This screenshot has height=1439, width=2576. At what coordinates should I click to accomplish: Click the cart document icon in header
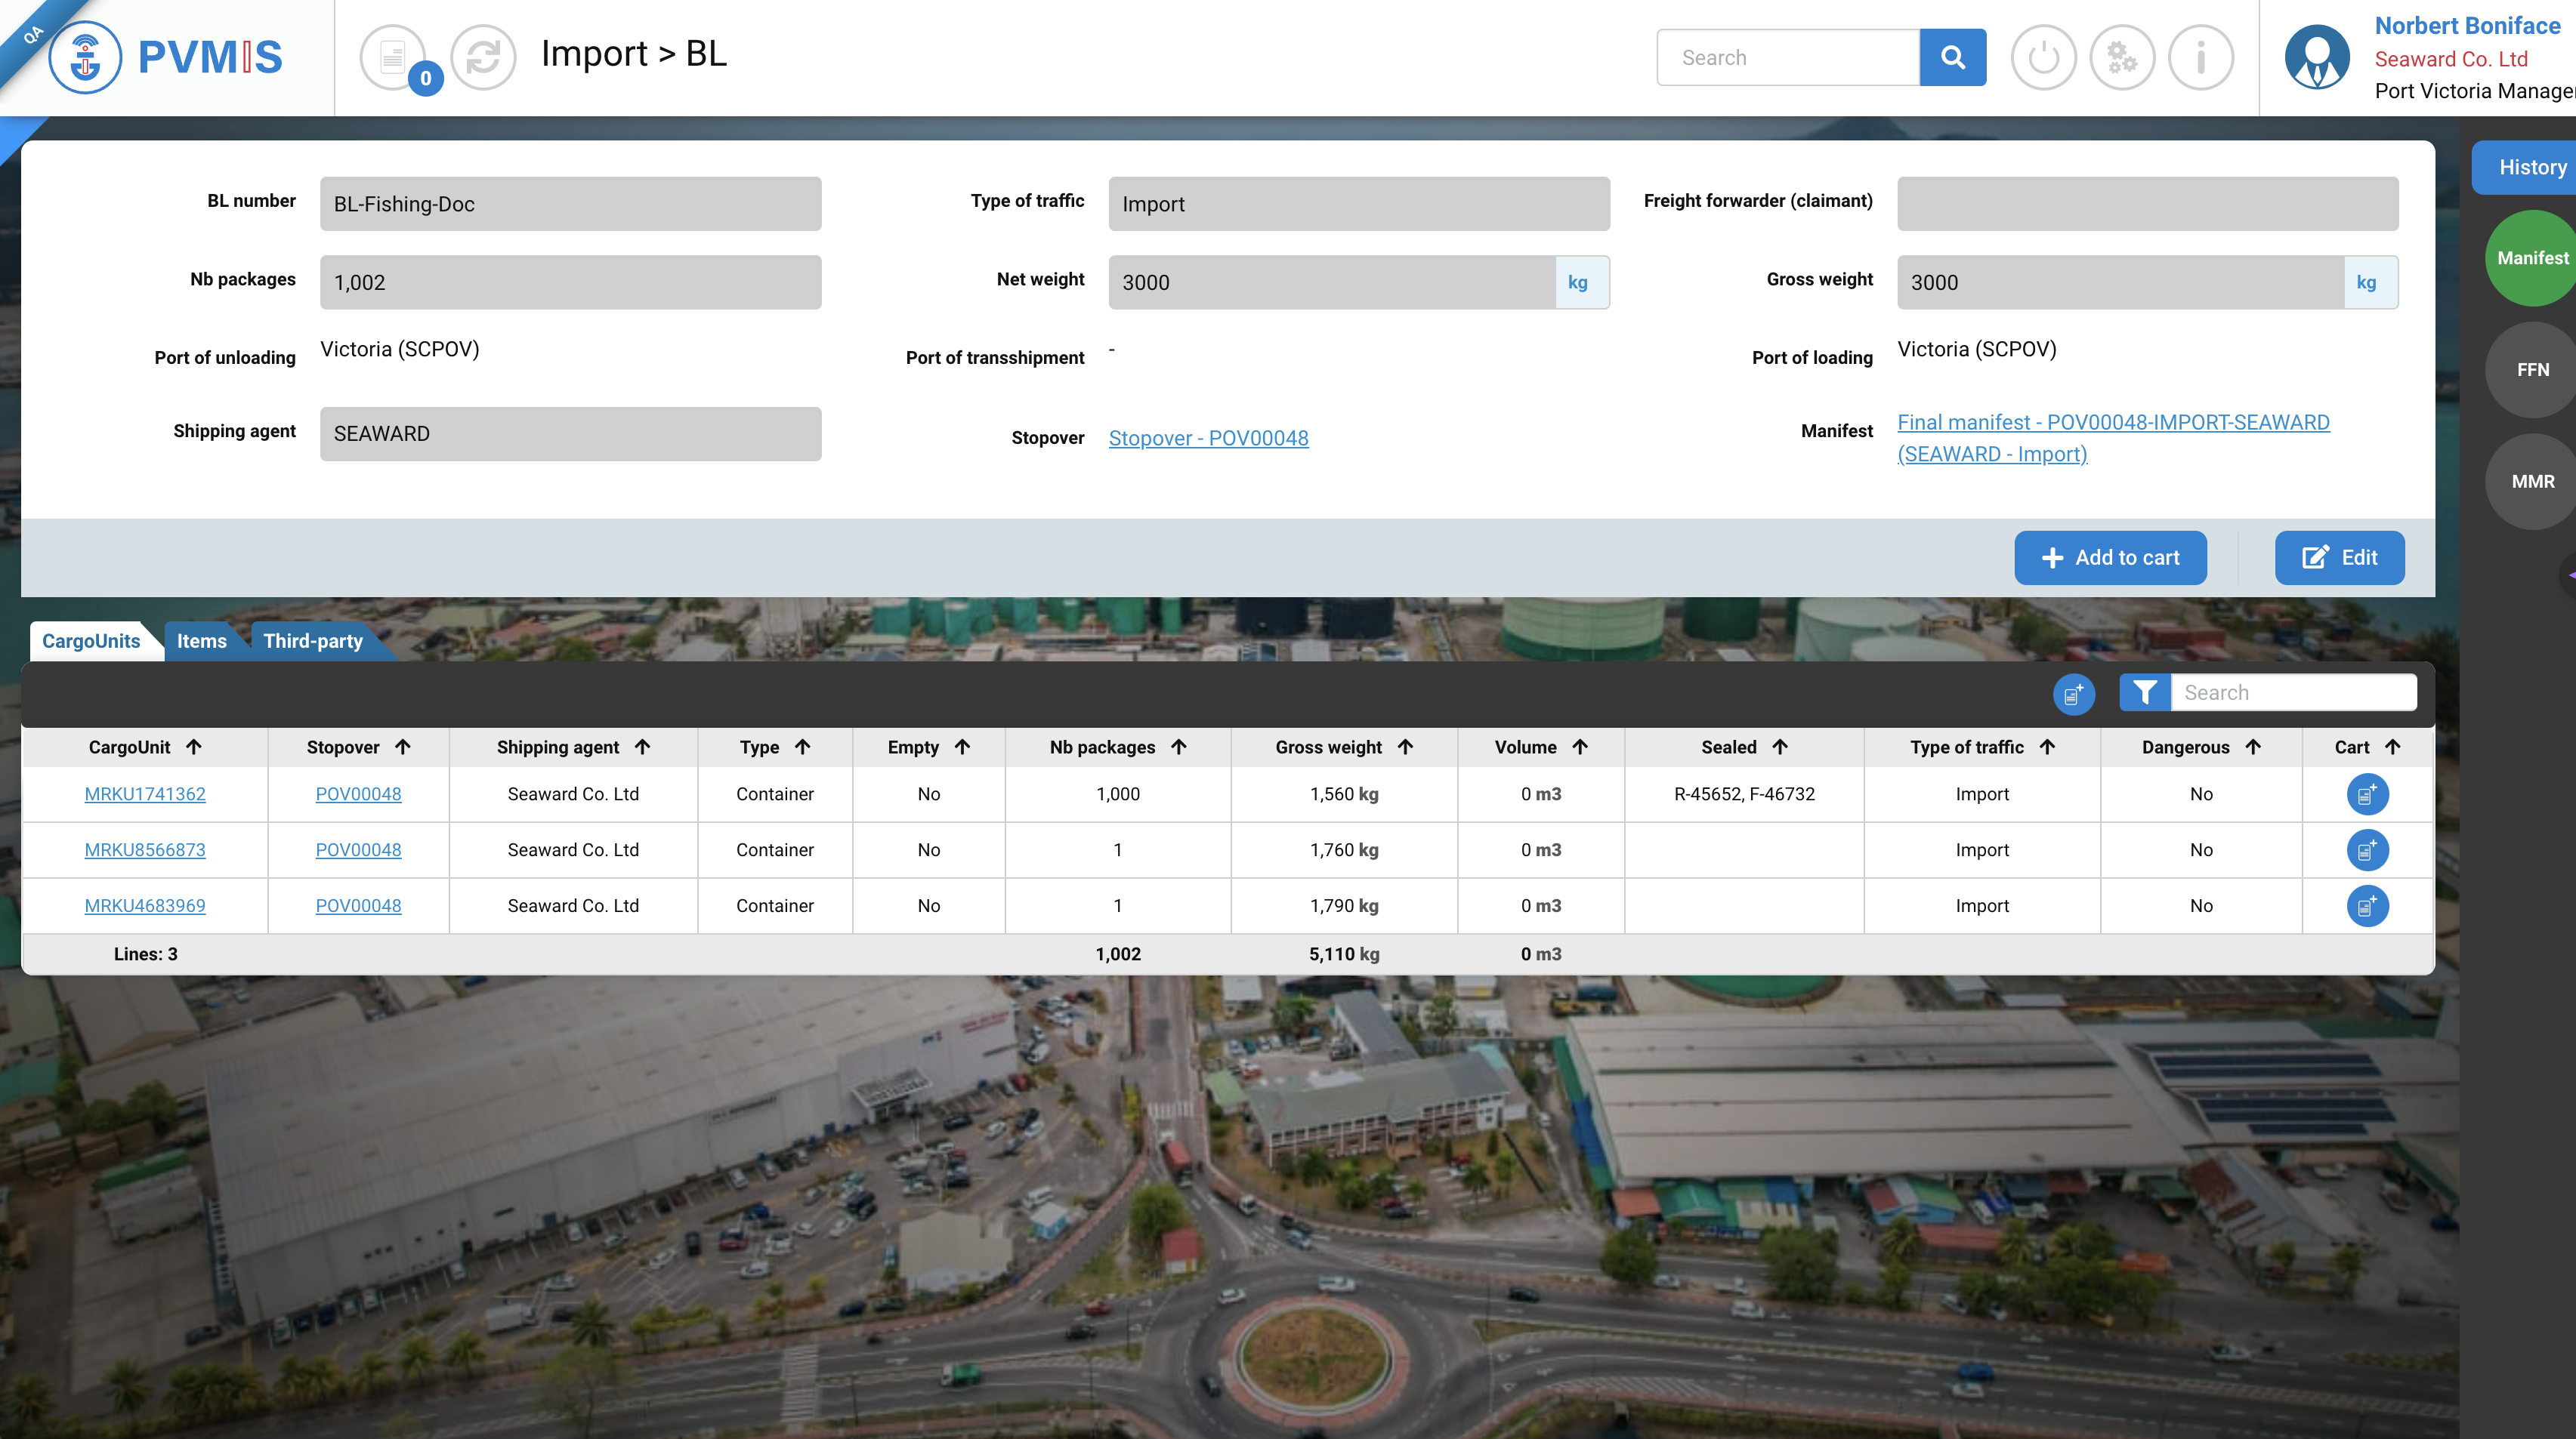tap(393, 57)
